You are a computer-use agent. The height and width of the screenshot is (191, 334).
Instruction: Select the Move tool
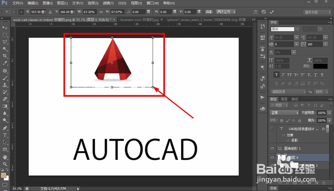tap(5, 27)
